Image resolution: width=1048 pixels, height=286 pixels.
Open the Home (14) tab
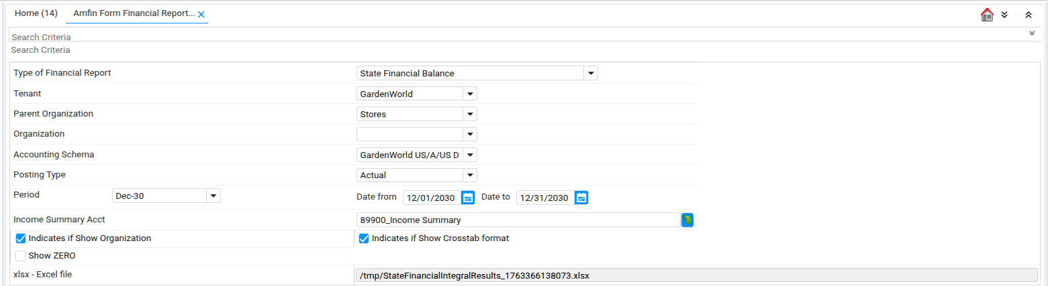coord(36,13)
